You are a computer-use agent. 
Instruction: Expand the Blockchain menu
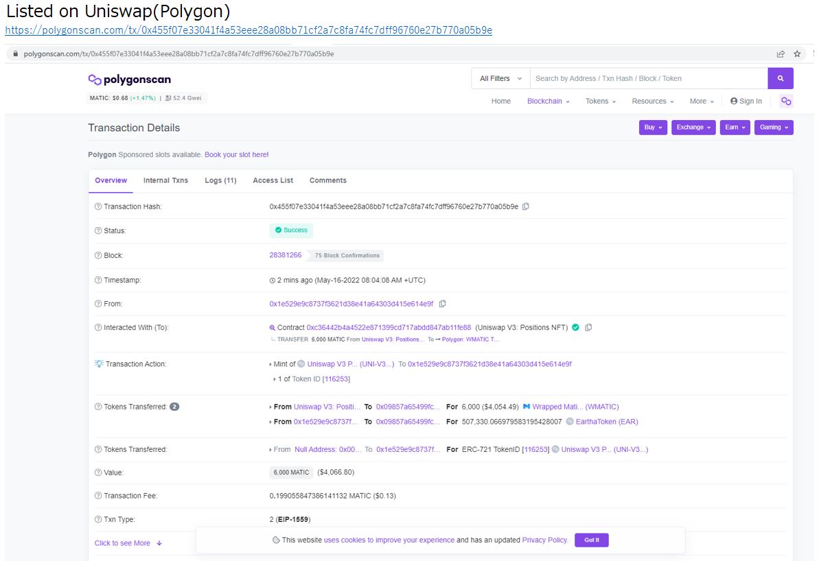click(x=548, y=102)
